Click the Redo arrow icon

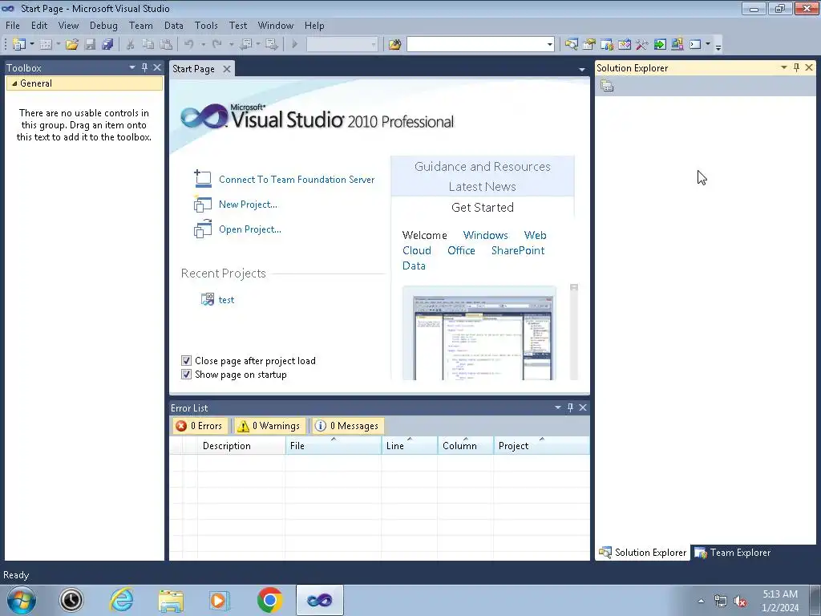click(216, 45)
